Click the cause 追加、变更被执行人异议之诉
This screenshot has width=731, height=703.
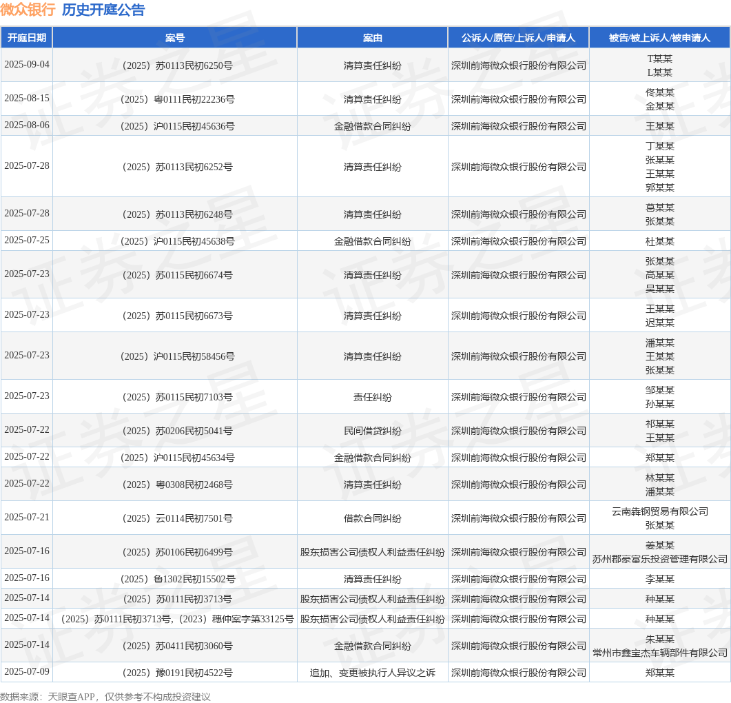click(x=373, y=673)
